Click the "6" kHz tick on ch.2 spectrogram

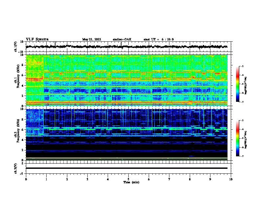click(23, 130)
